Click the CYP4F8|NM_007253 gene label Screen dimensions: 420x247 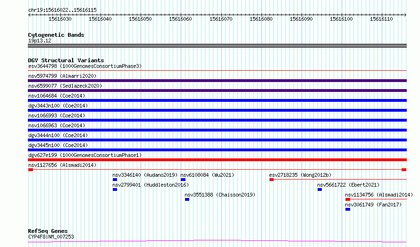[51, 237]
